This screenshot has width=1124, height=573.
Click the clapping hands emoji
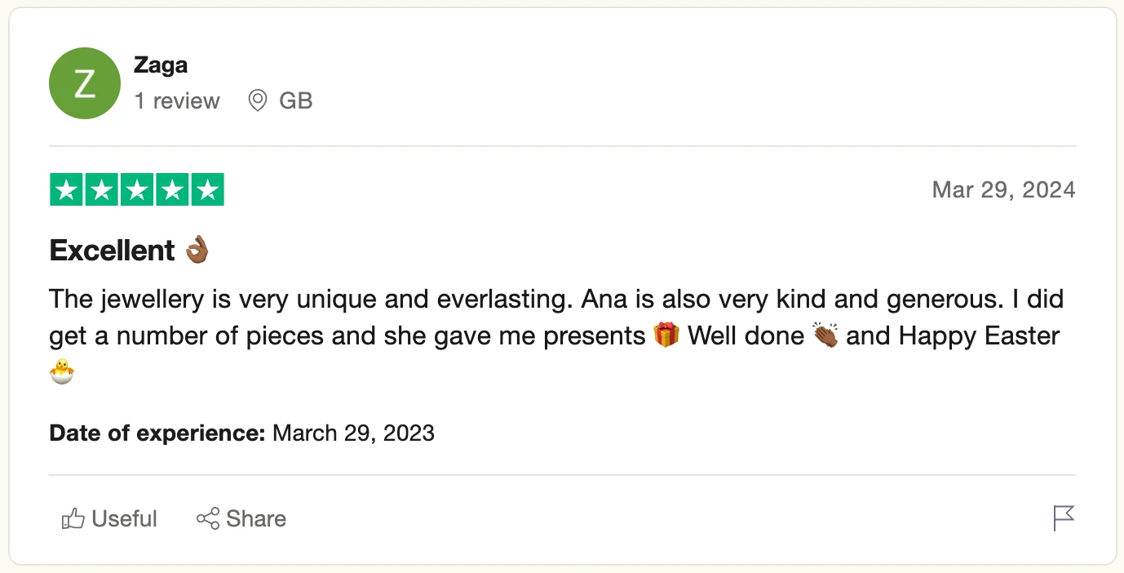(x=825, y=335)
